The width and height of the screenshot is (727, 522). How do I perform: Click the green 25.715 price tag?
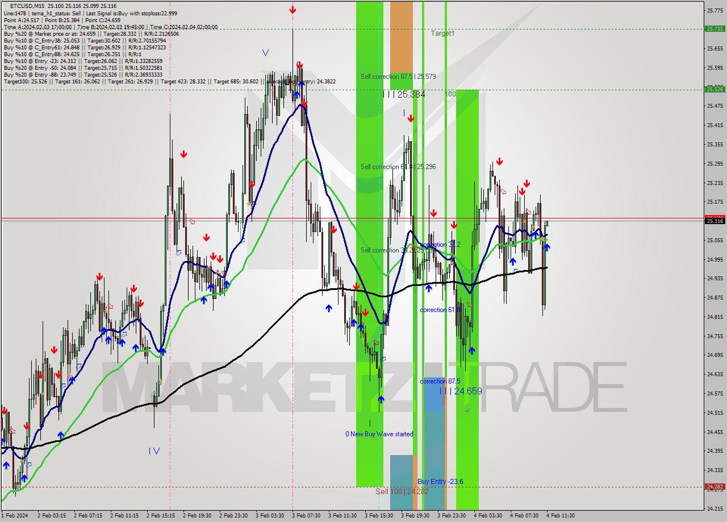click(x=715, y=28)
